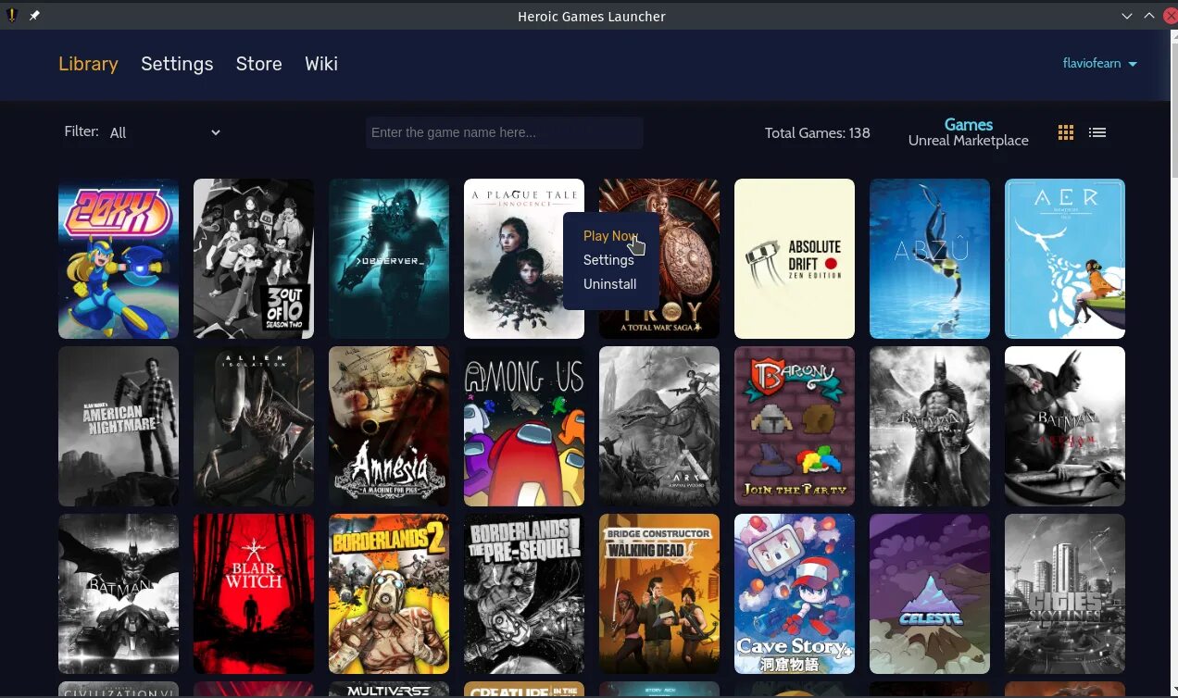
Task: Open Absolute Drift Zen Edition
Action: click(x=795, y=258)
